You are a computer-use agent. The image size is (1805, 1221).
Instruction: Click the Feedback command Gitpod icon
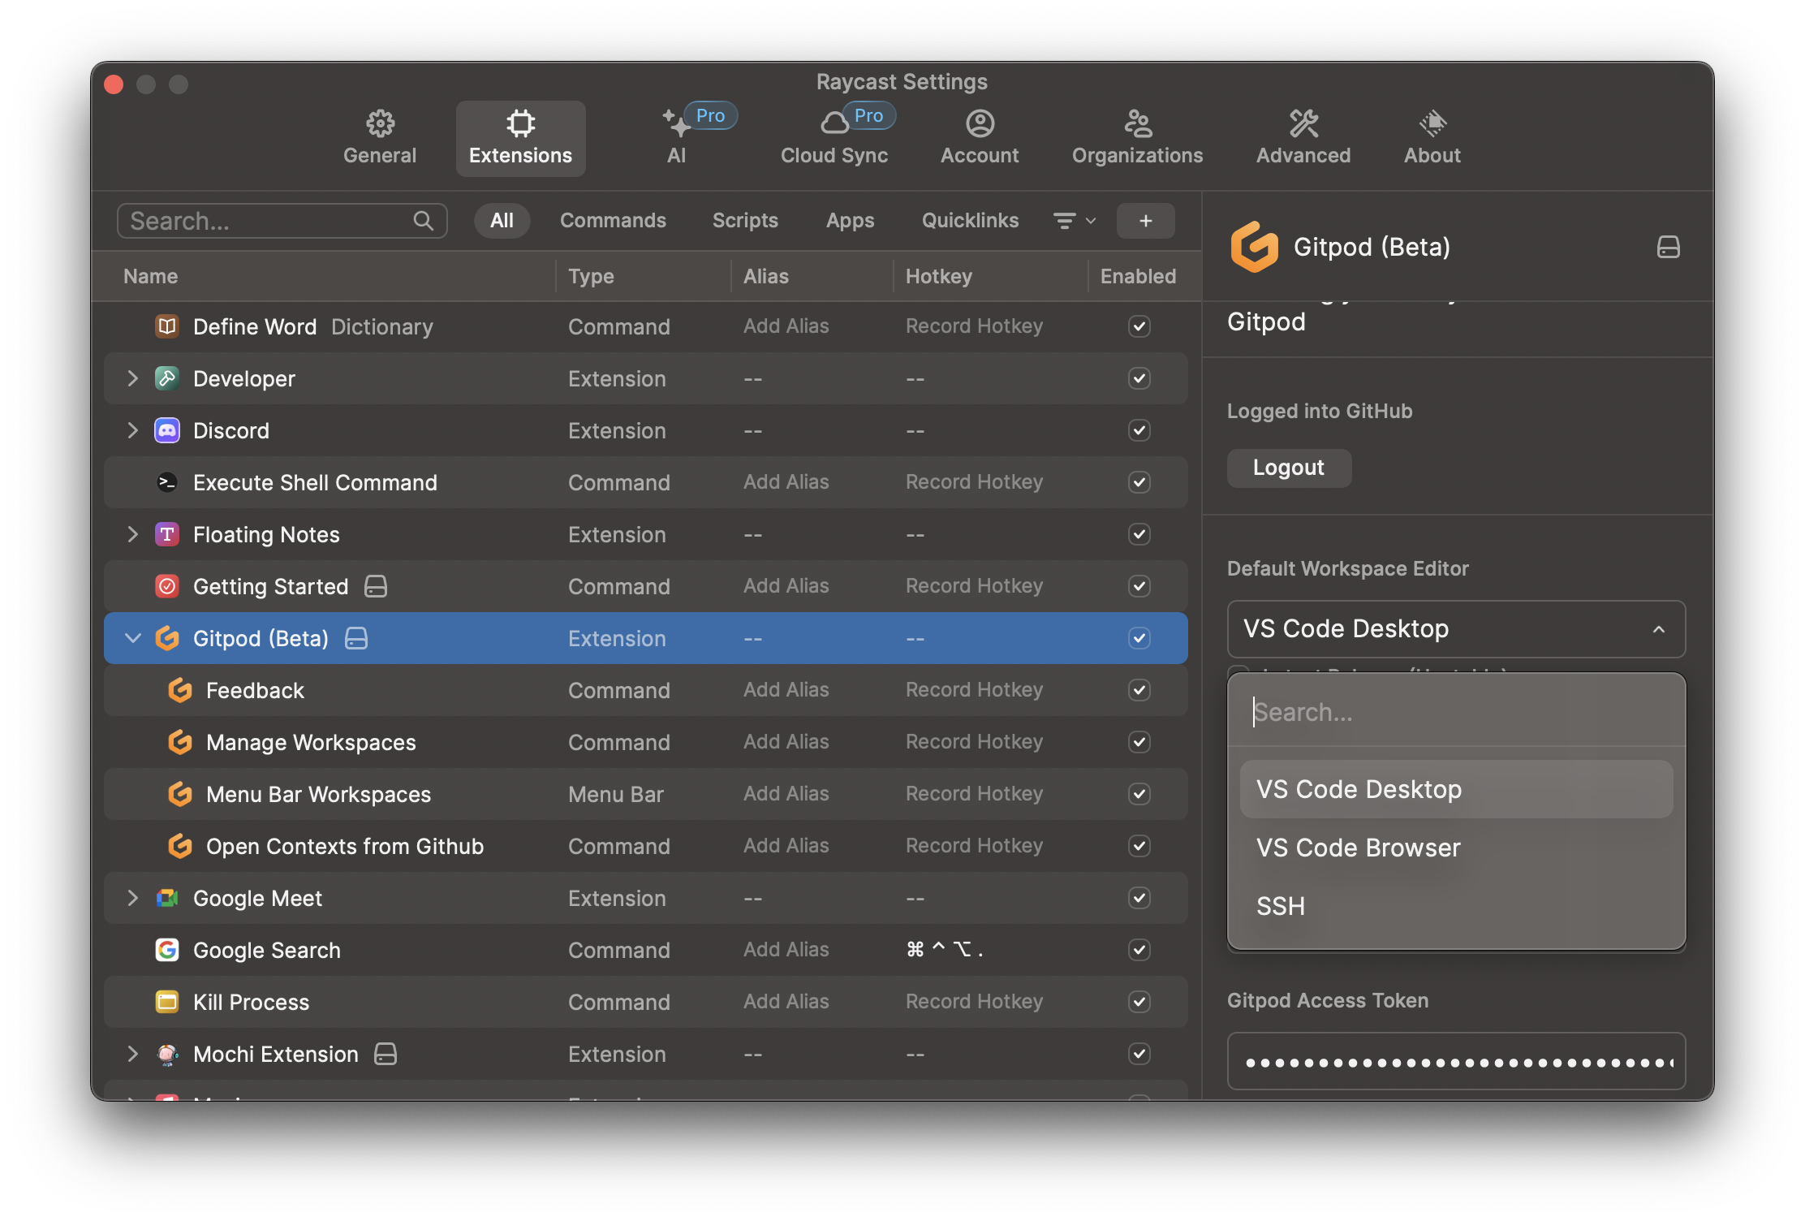[x=180, y=690]
